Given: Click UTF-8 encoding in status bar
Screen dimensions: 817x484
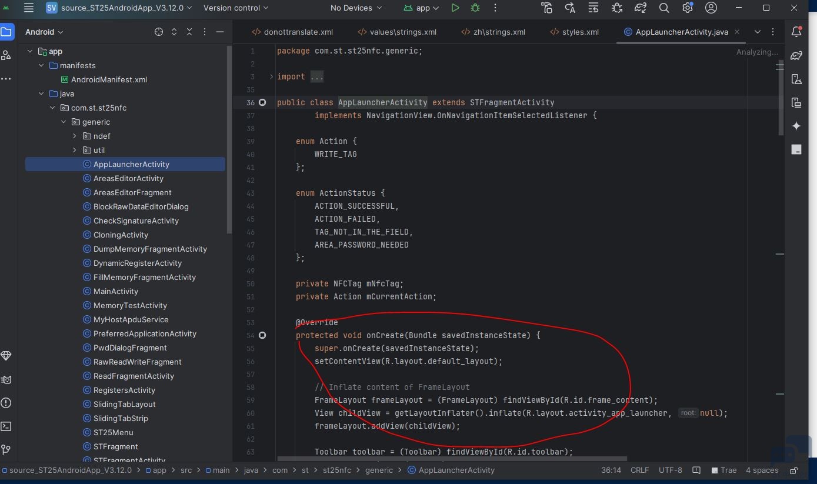Looking at the screenshot, I should (x=671, y=470).
